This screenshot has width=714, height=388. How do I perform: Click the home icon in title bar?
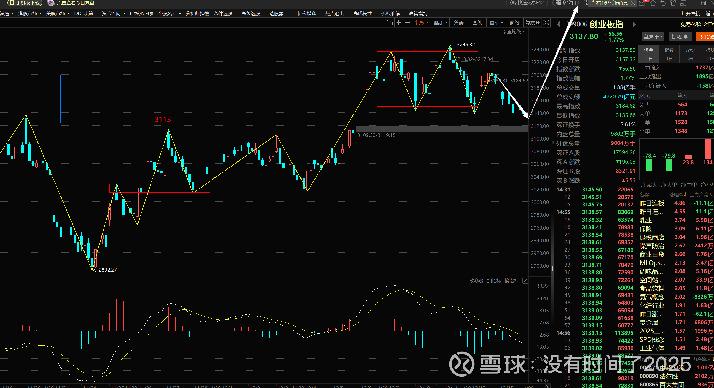pos(653,3)
